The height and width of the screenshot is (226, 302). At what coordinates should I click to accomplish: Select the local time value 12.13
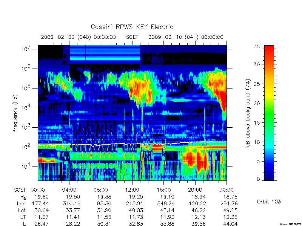pos(199,217)
